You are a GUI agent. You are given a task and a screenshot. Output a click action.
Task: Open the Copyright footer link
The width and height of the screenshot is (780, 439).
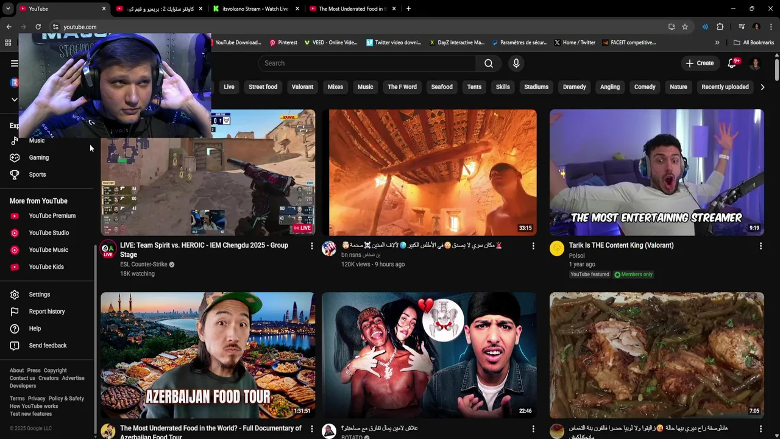click(55, 371)
